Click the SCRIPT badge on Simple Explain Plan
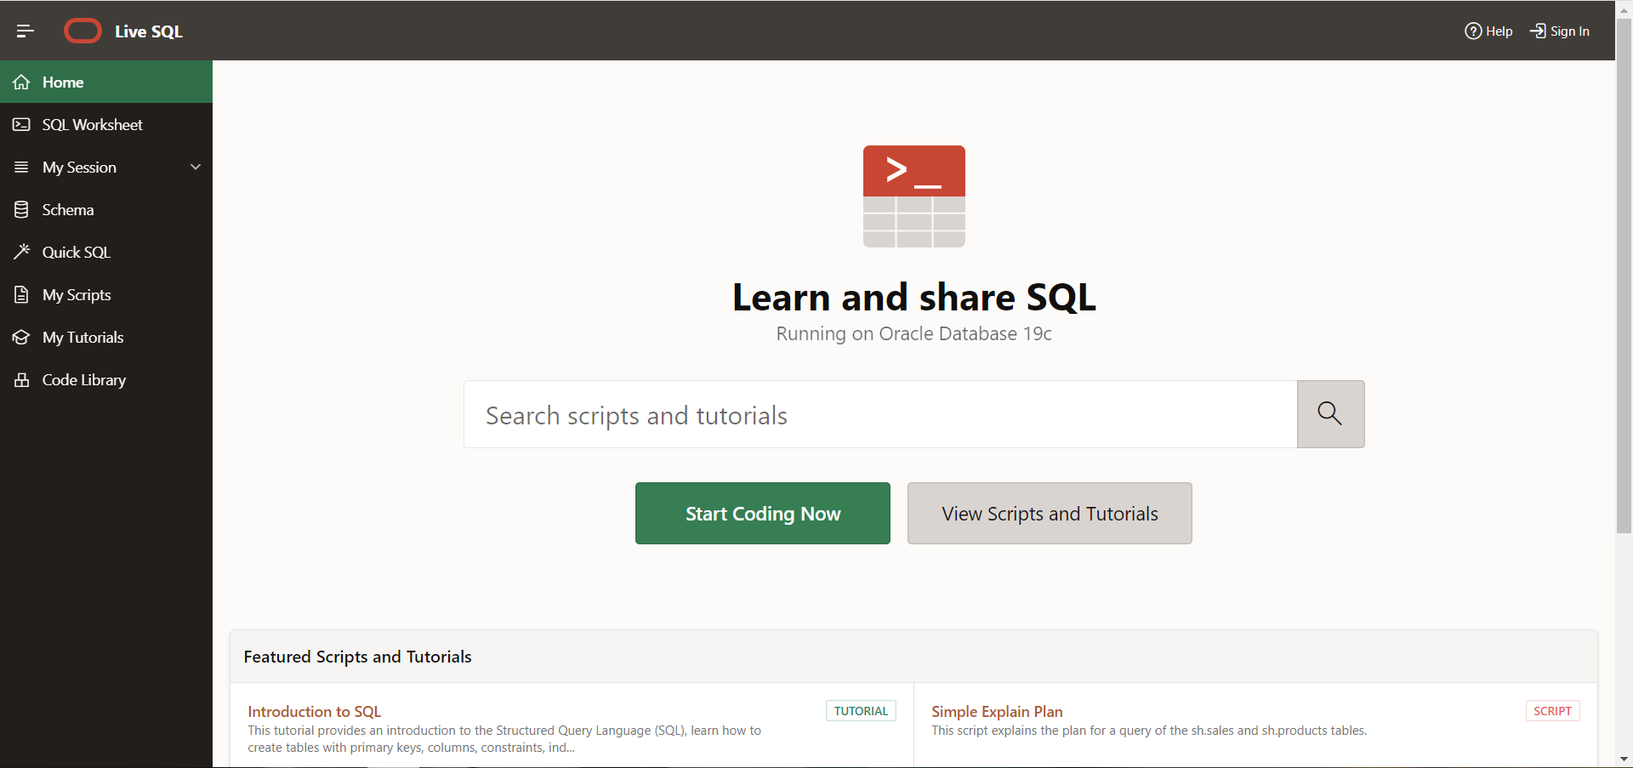The height and width of the screenshot is (768, 1633). click(1552, 710)
